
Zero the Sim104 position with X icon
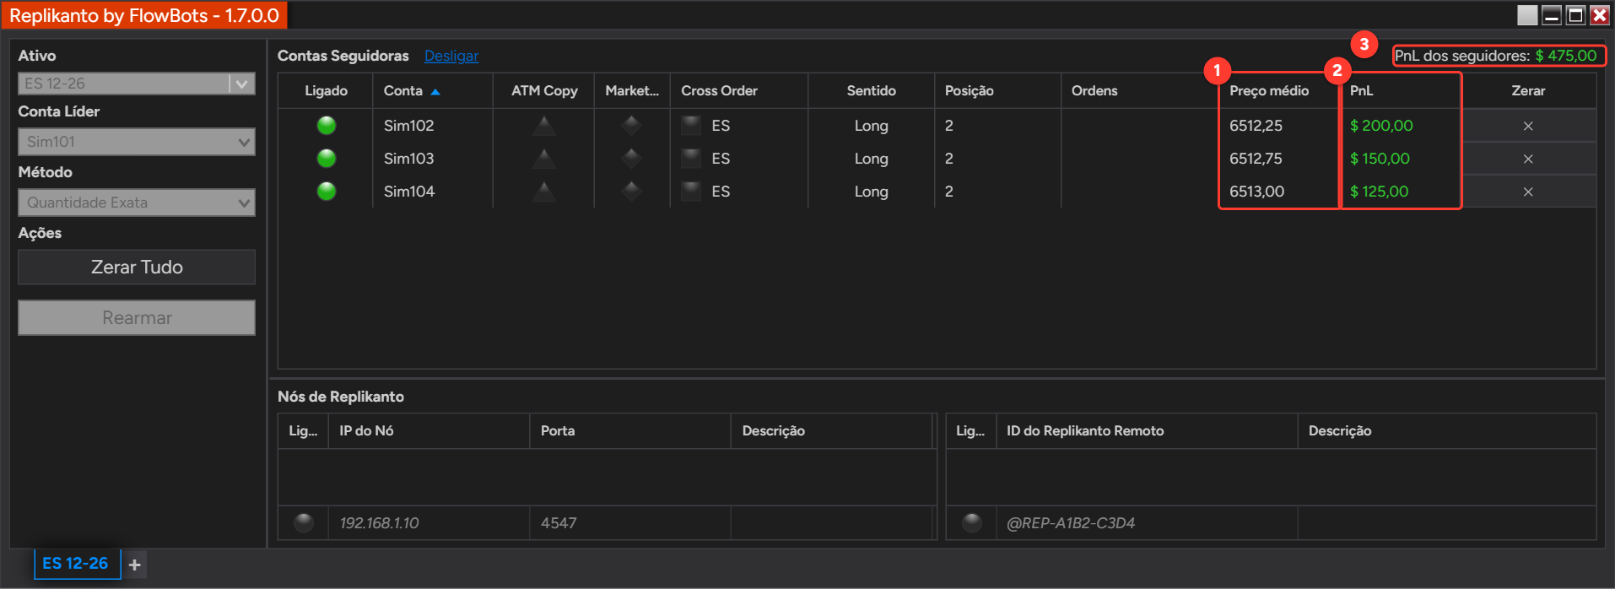tap(1528, 192)
